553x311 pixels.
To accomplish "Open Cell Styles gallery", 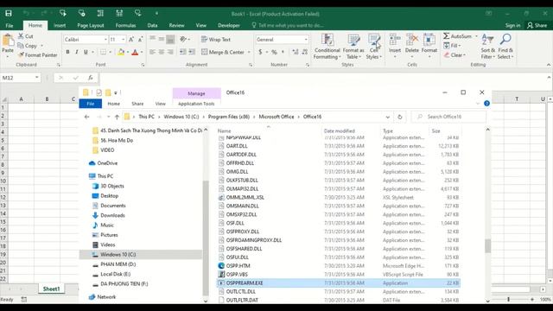I will pos(373,47).
